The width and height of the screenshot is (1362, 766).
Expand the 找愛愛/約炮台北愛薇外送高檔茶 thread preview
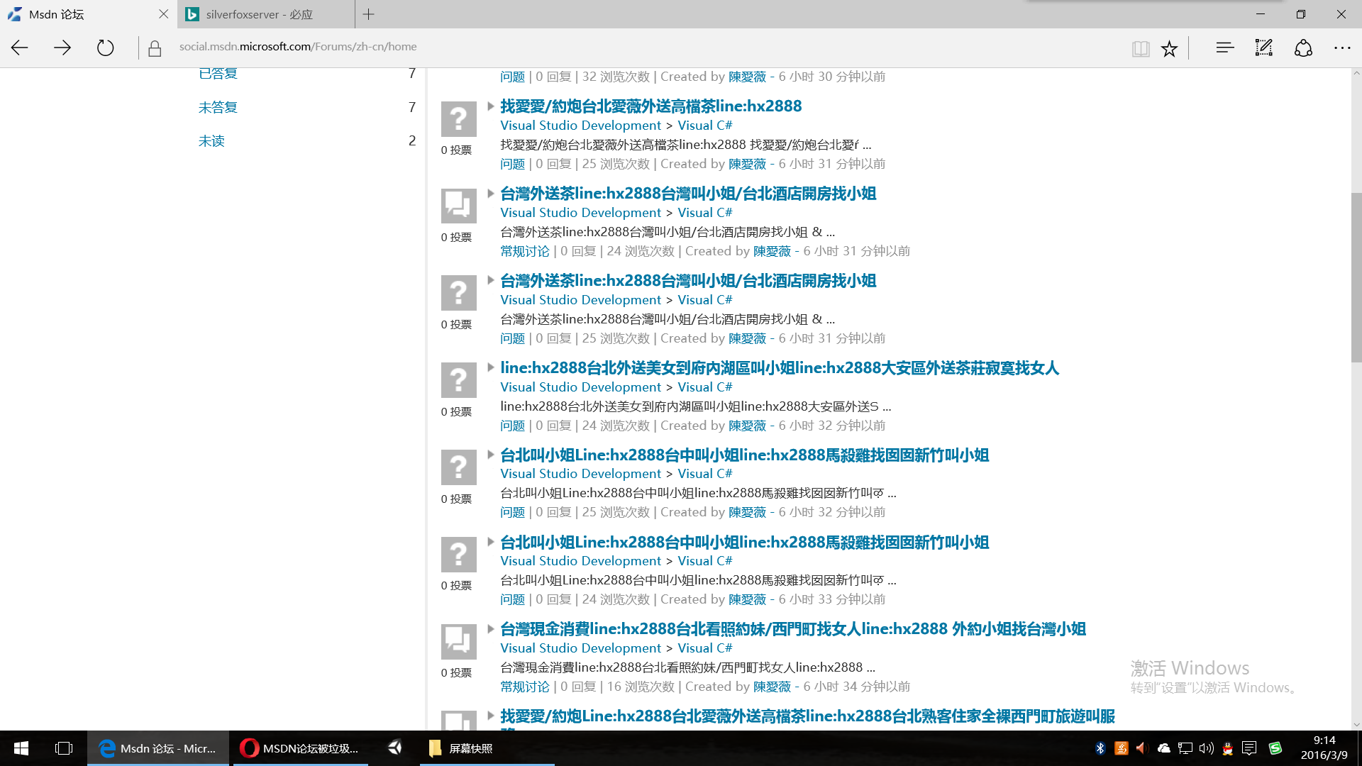pyautogui.click(x=490, y=106)
